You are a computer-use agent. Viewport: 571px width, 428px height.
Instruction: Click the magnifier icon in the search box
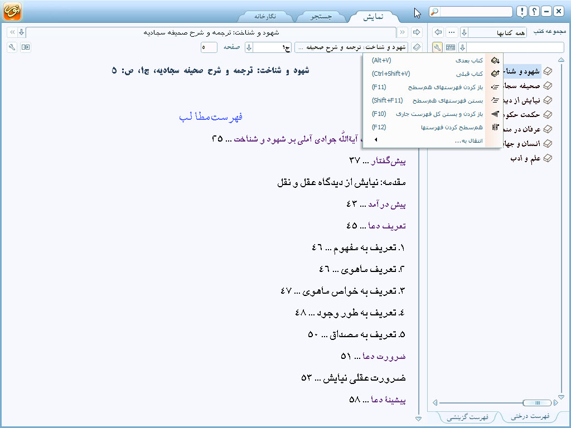(x=434, y=12)
